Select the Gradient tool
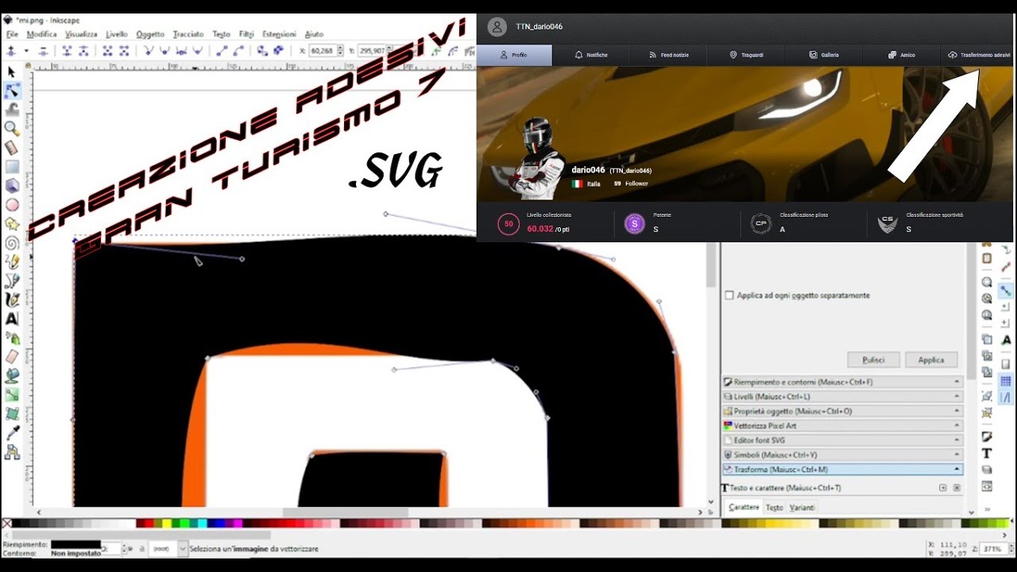 coord(11,395)
